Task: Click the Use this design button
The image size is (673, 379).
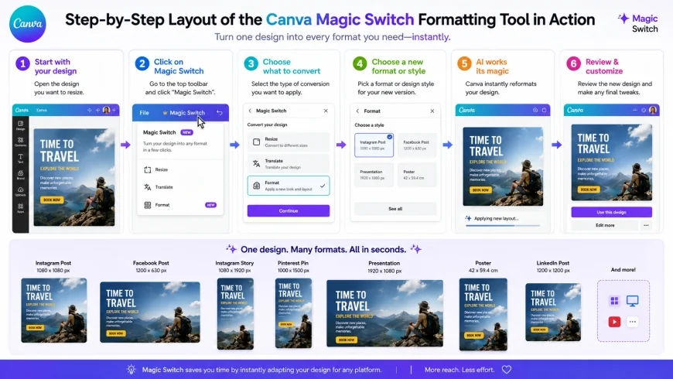Action: pos(611,212)
